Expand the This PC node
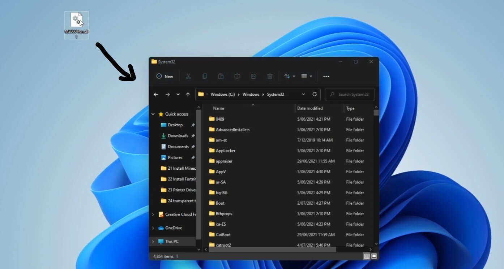 pyautogui.click(x=153, y=241)
